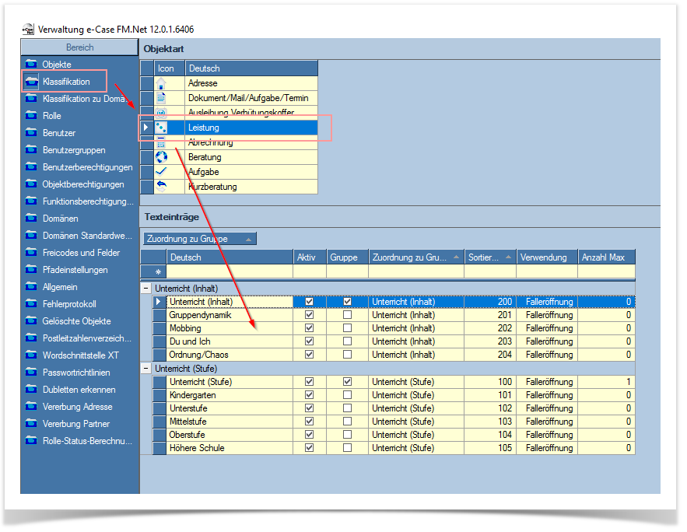Click the folder icon beside Fehlerprotokoll
687x532 pixels.
coord(31,304)
